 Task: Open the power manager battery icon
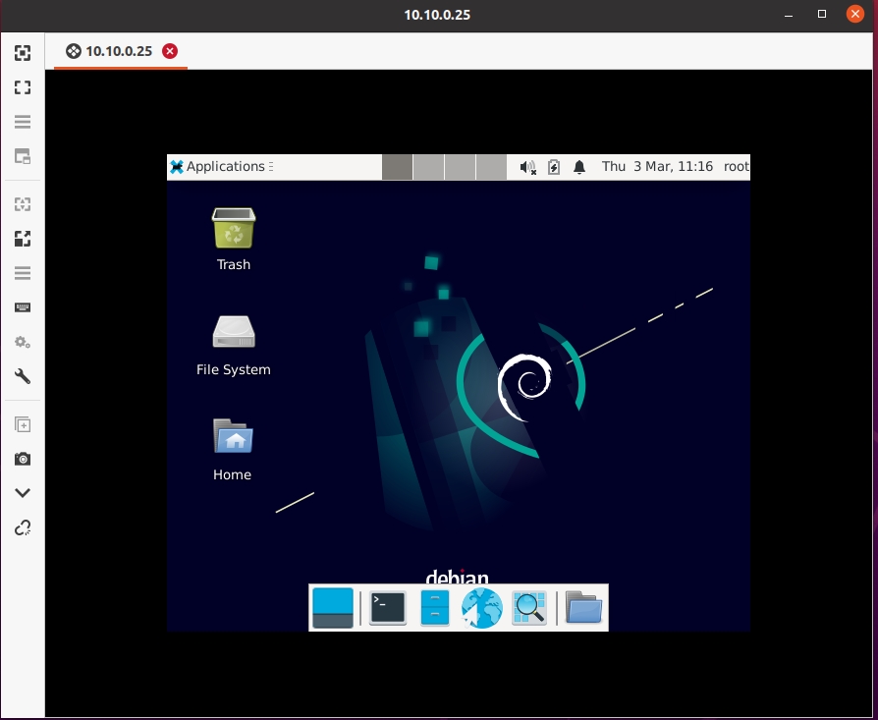pyautogui.click(x=554, y=167)
